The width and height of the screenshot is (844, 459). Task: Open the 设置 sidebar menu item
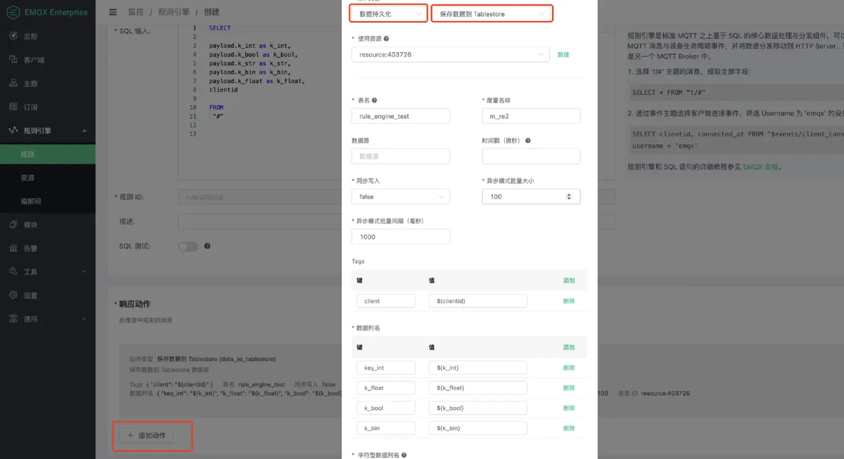coord(48,295)
